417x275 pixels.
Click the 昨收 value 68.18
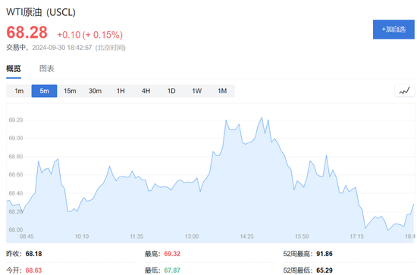pyautogui.click(x=34, y=254)
